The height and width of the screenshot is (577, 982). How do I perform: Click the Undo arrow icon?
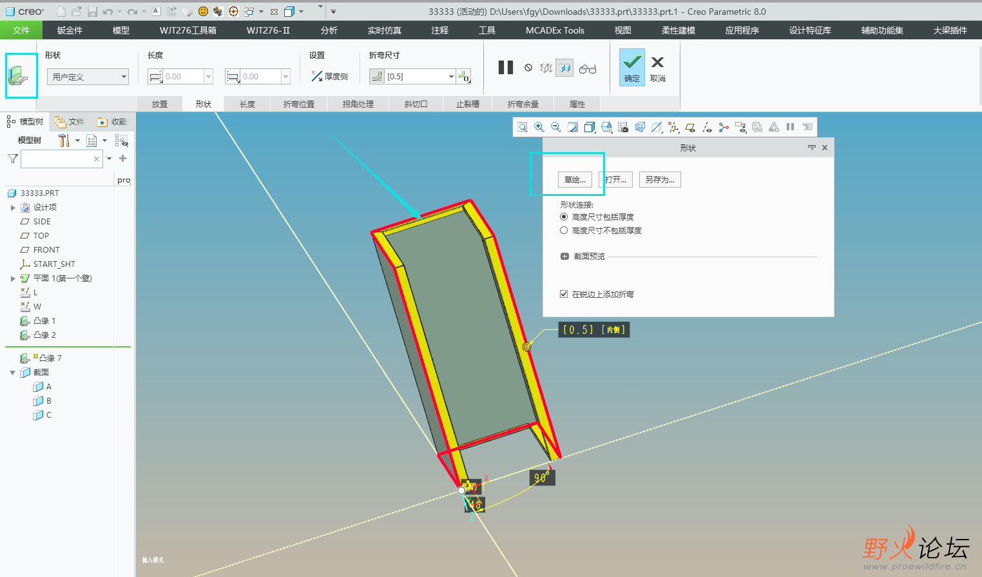[x=108, y=12]
